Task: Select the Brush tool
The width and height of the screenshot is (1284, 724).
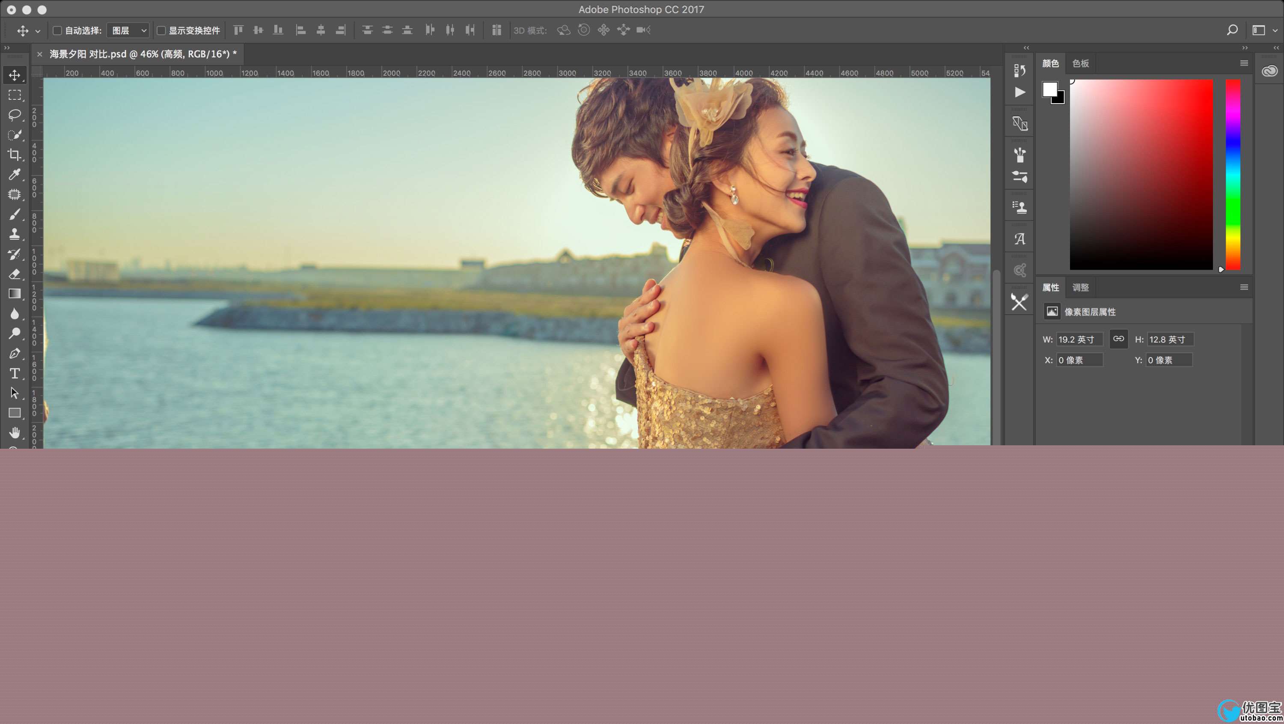Action: tap(15, 215)
